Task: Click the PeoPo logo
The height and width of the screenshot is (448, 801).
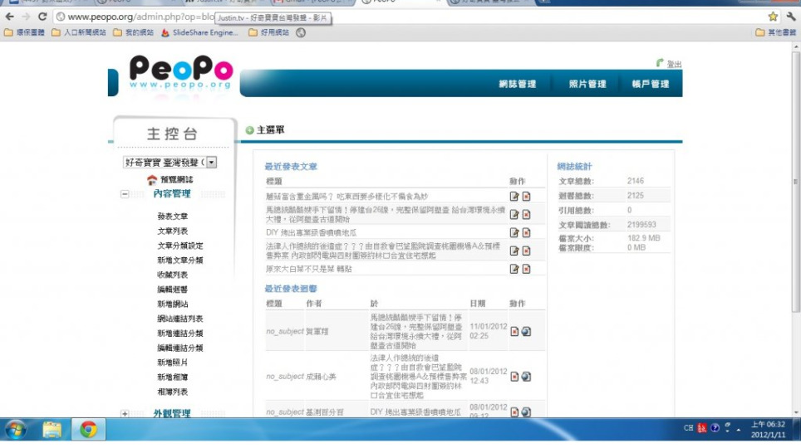Action: [x=180, y=73]
